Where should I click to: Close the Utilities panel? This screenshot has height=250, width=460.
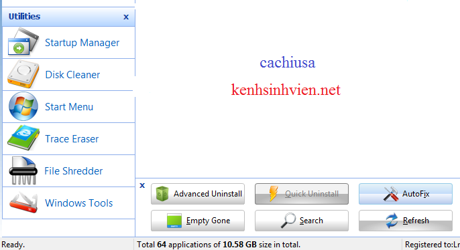pyautogui.click(x=126, y=17)
